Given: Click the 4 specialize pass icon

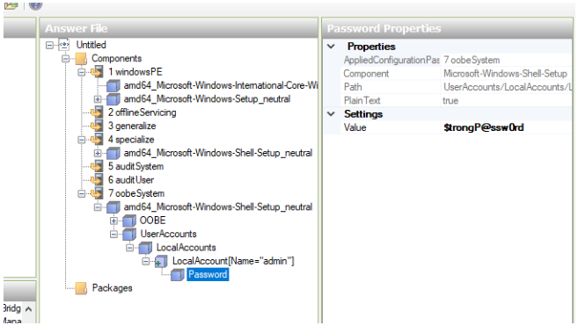Looking at the screenshot, I should (x=97, y=140).
